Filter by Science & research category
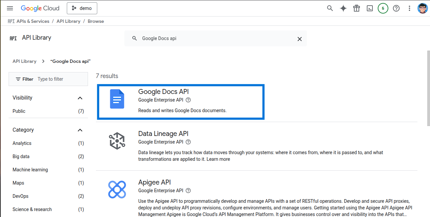The height and width of the screenshot is (217, 430). pos(48,209)
